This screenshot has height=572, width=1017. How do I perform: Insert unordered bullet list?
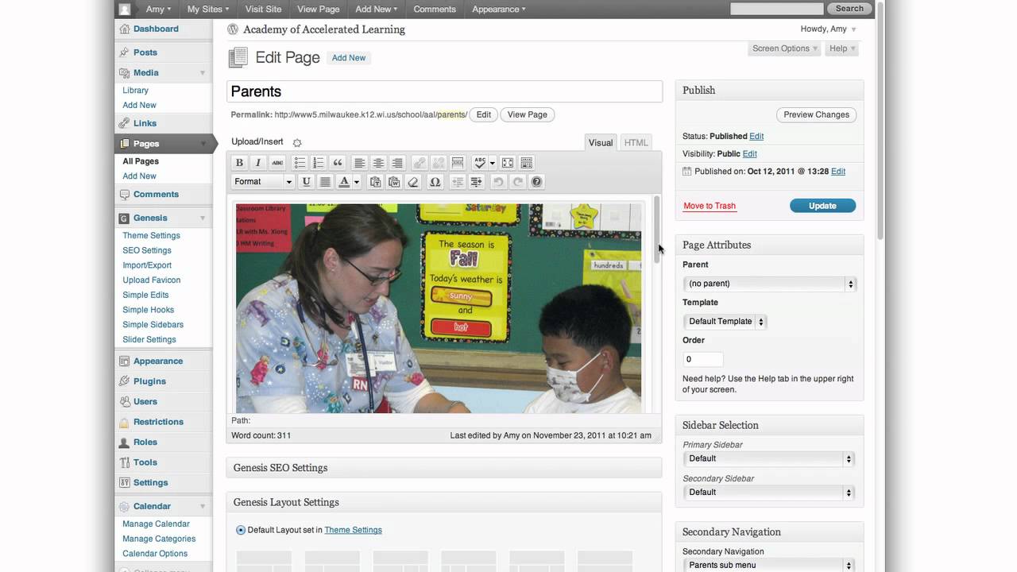coord(300,163)
